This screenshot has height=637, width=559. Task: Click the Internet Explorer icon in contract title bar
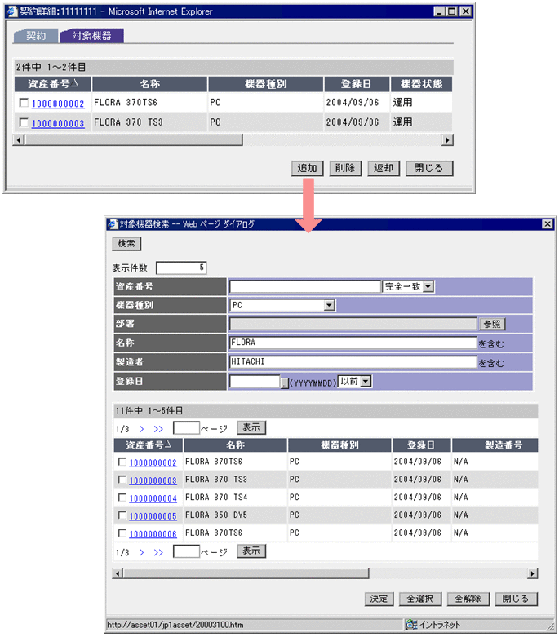point(11,11)
